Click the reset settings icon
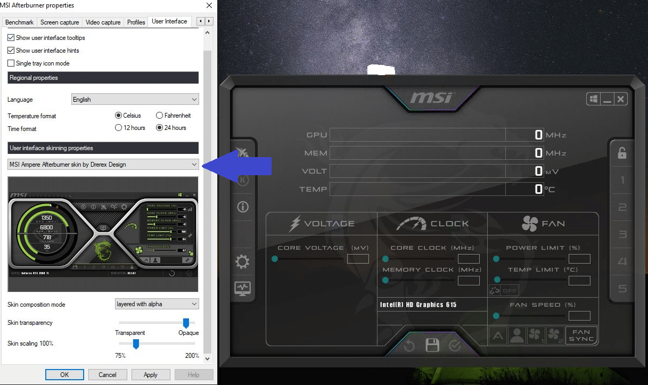Image resolution: width=648 pixels, height=385 pixels. [409, 346]
